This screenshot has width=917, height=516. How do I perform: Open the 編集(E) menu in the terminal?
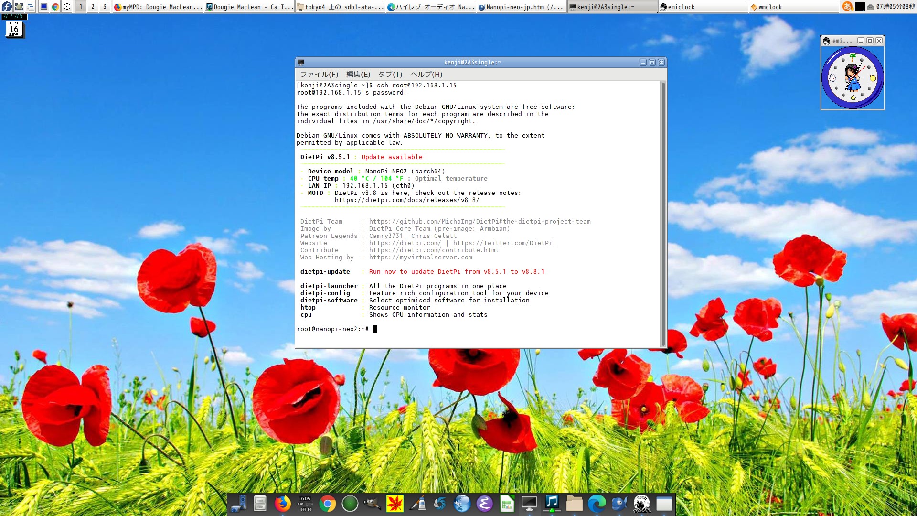[x=357, y=75]
